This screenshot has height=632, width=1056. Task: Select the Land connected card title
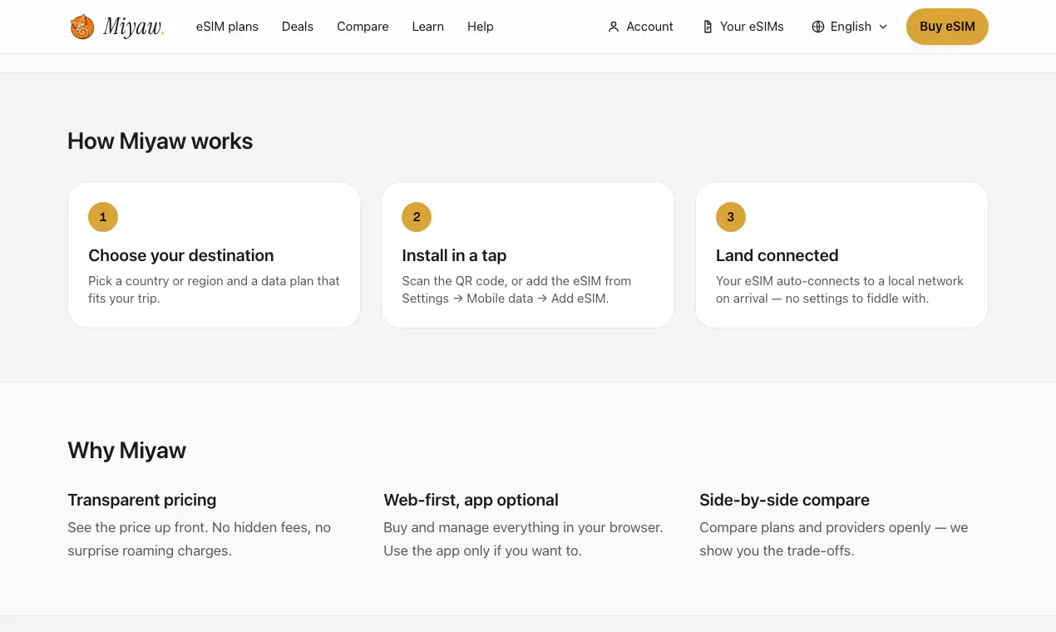pyautogui.click(x=777, y=255)
